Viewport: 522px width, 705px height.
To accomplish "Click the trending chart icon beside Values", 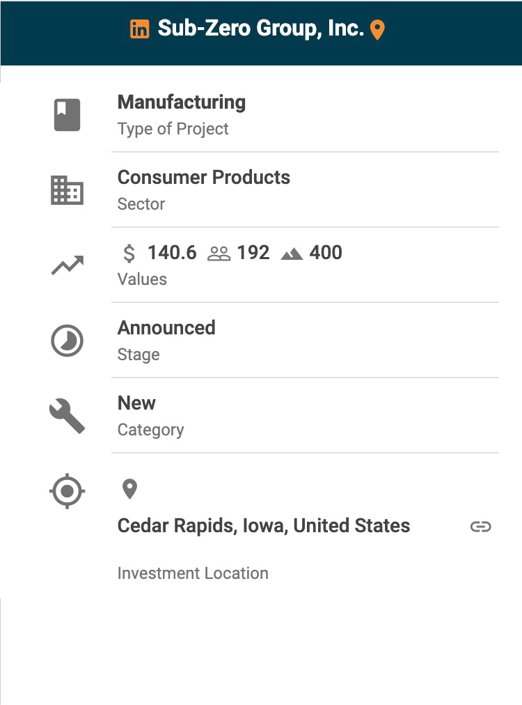I will point(68,265).
